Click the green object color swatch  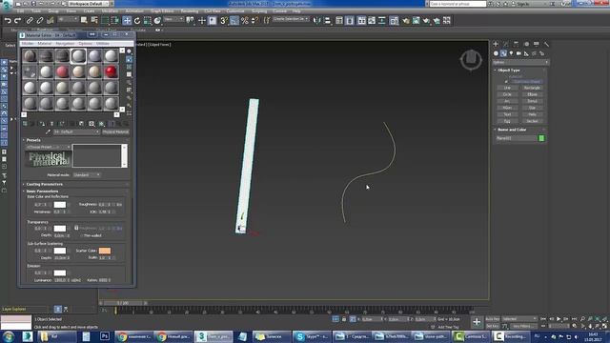[541, 138]
